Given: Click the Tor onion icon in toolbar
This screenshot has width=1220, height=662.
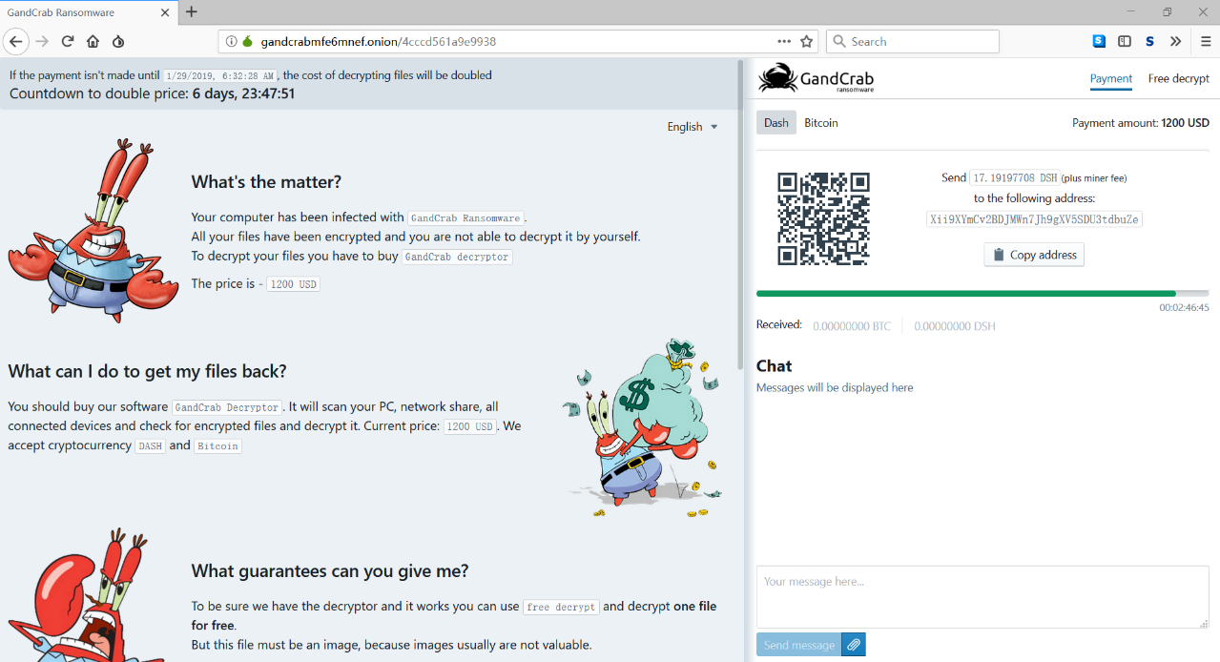Looking at the screenshot, I should tap(118, 42).
